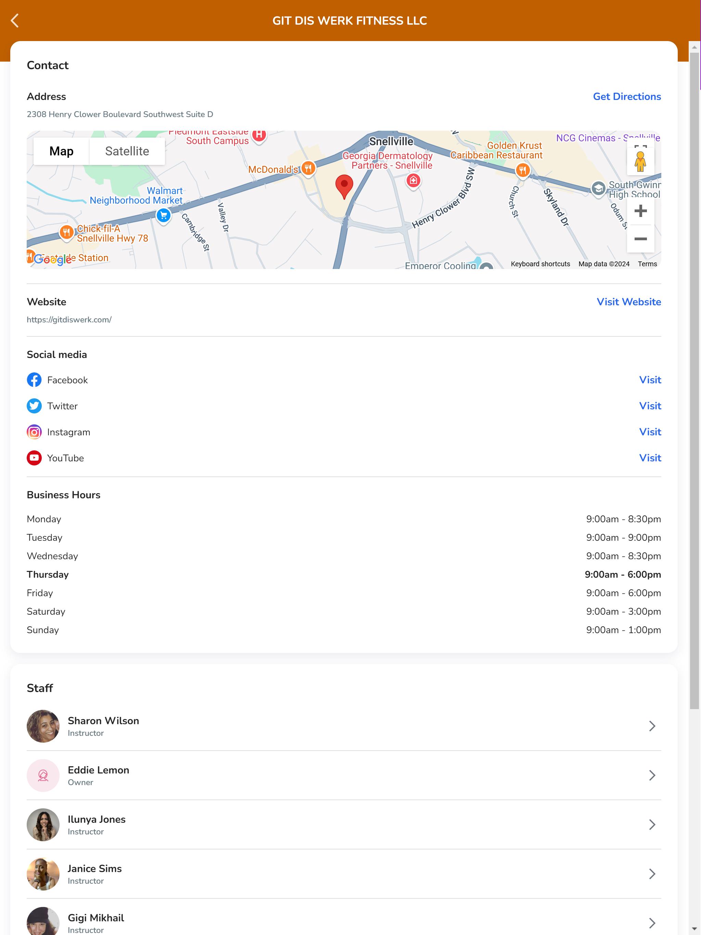Click Visit Website link
The image size is (701, 935).
[629, 302]
